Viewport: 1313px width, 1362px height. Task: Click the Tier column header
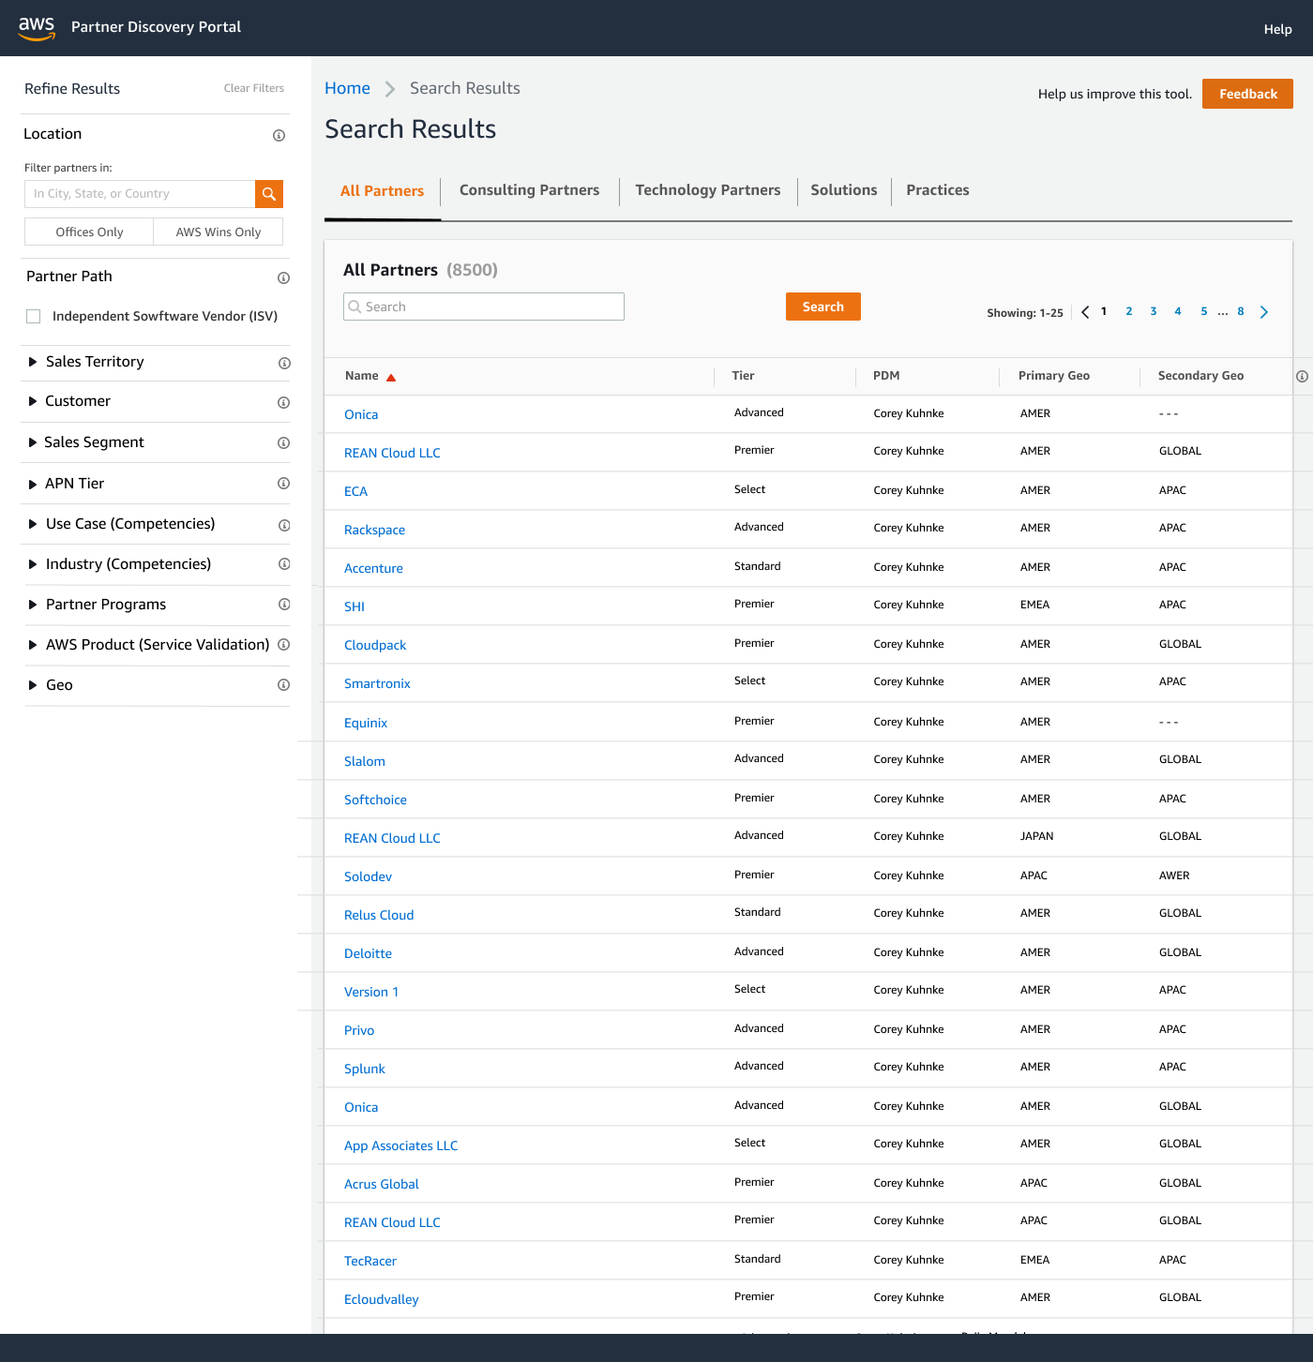point(743,376)
